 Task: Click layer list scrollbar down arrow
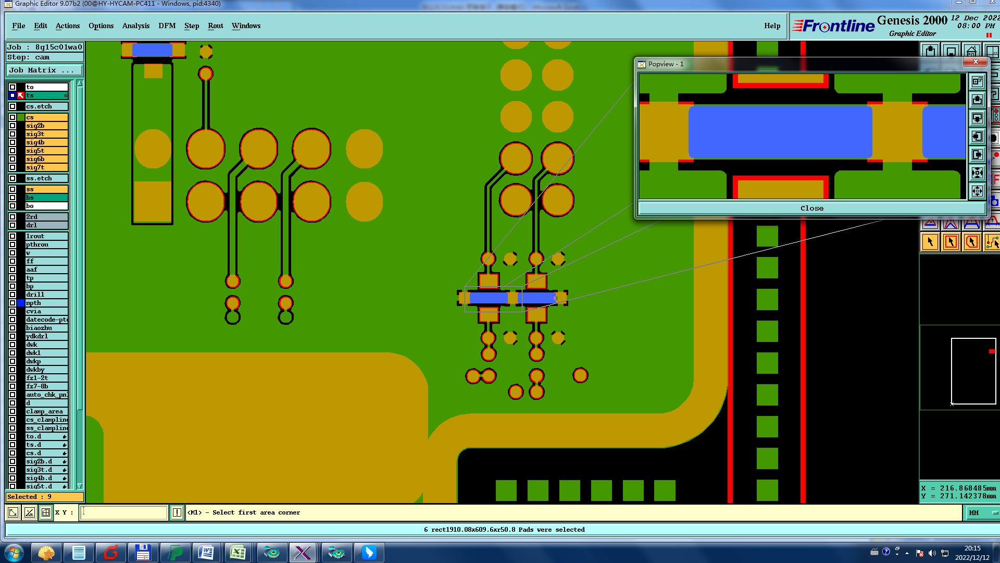80,486
